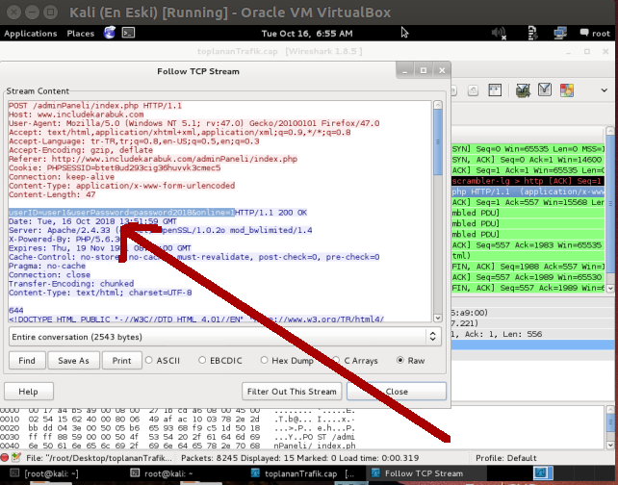Select the EBCDIC display format
The image size is (618, 485).
[x=220, y=361]
